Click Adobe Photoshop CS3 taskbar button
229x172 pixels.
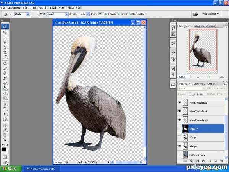pos(42,169)
